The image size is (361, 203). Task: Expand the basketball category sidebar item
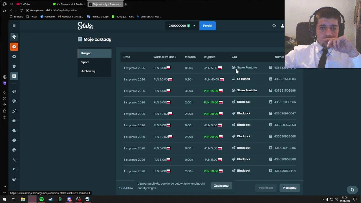tap(15, 101)
